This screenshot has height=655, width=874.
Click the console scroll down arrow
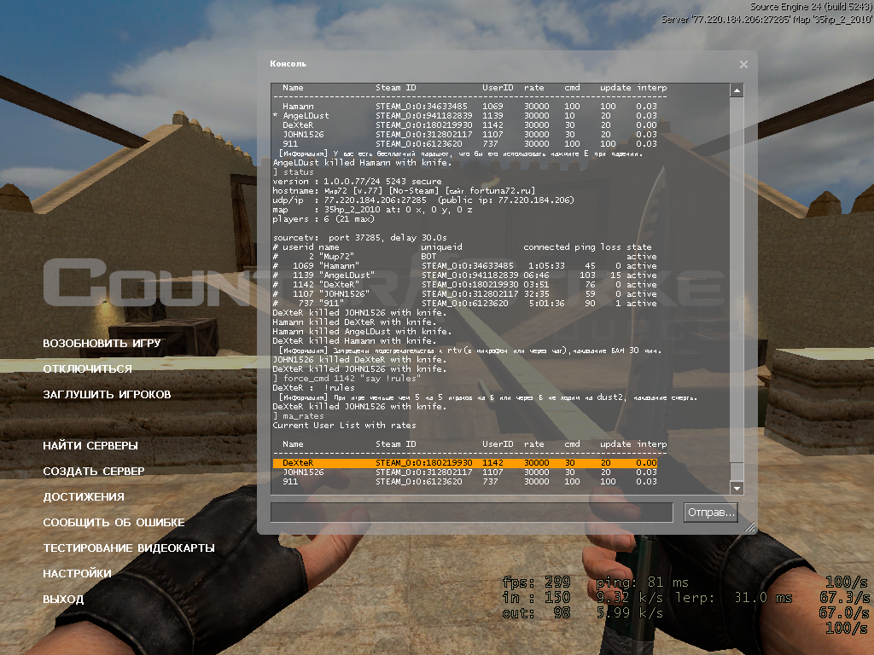(737, 488)
